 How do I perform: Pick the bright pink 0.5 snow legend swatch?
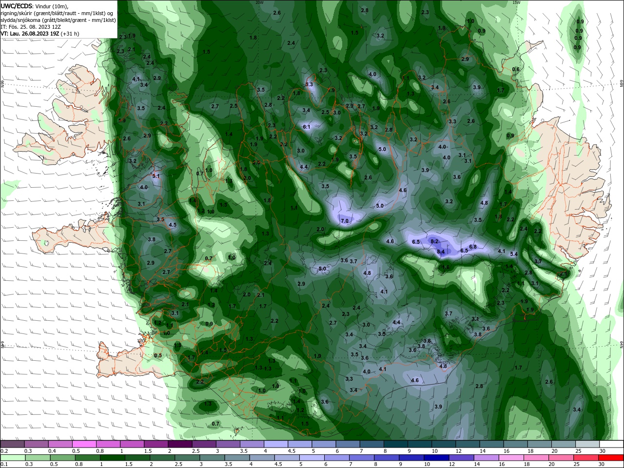click(x=84, y=444)
